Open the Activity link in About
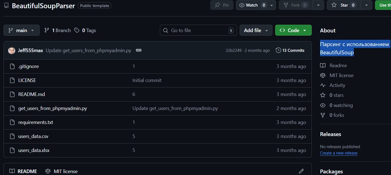 click(332, 85)
